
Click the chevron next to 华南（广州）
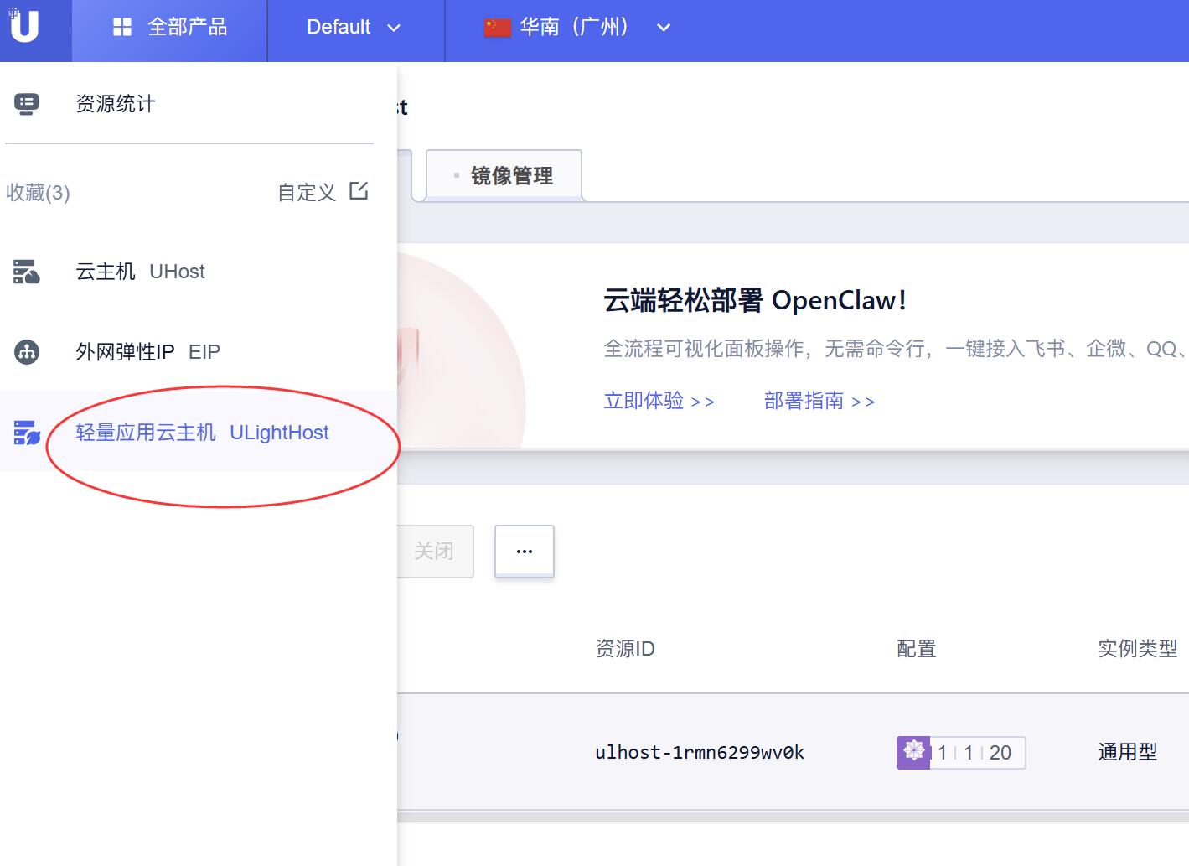pyautogui.click(x=664, y=28)
